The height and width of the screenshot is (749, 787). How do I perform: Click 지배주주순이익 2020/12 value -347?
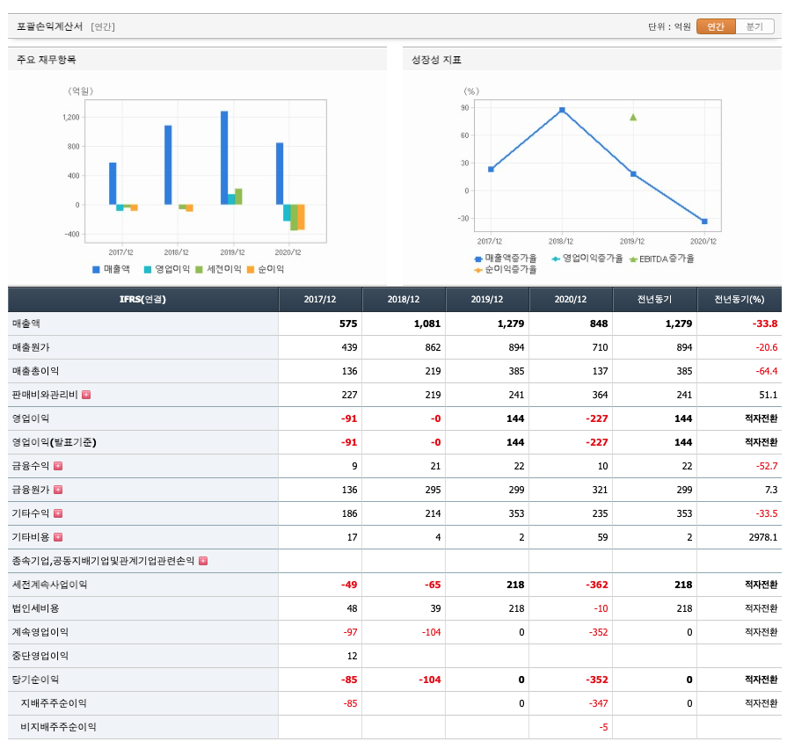(598, 703)
